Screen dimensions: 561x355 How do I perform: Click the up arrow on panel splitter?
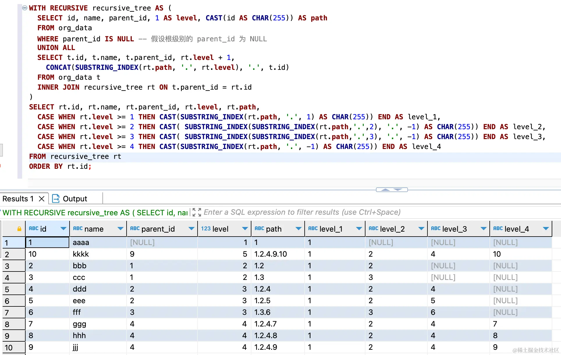point(385,190)
